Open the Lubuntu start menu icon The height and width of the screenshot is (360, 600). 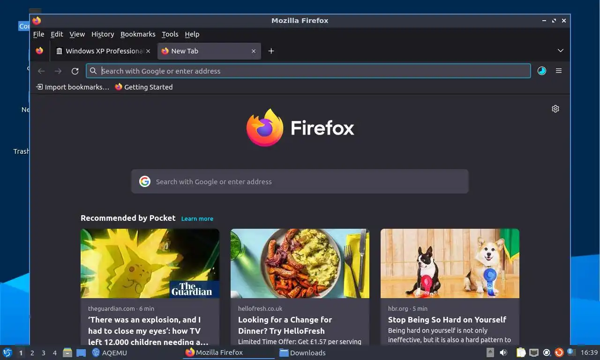pos(7,352)
